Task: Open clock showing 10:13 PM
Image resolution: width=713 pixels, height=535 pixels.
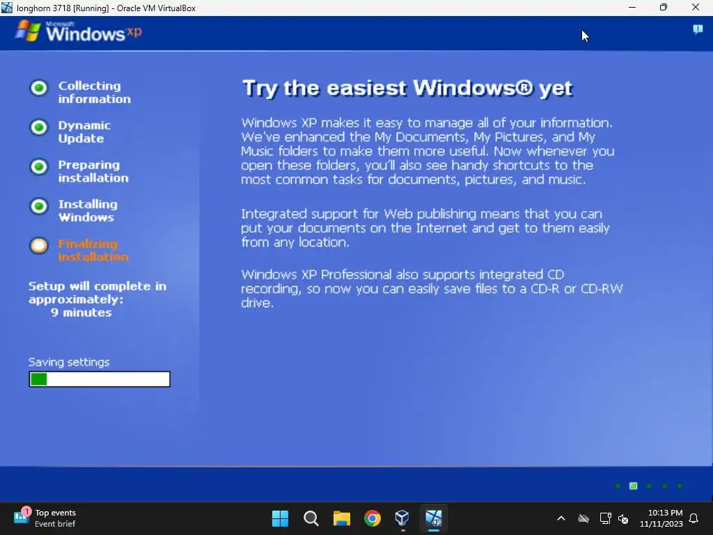Action: coord(661,518)
